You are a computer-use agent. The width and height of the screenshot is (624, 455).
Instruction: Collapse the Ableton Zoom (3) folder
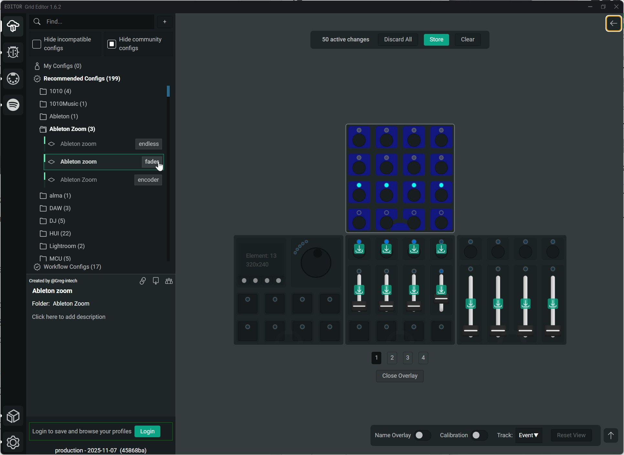[x=72, y=129]
